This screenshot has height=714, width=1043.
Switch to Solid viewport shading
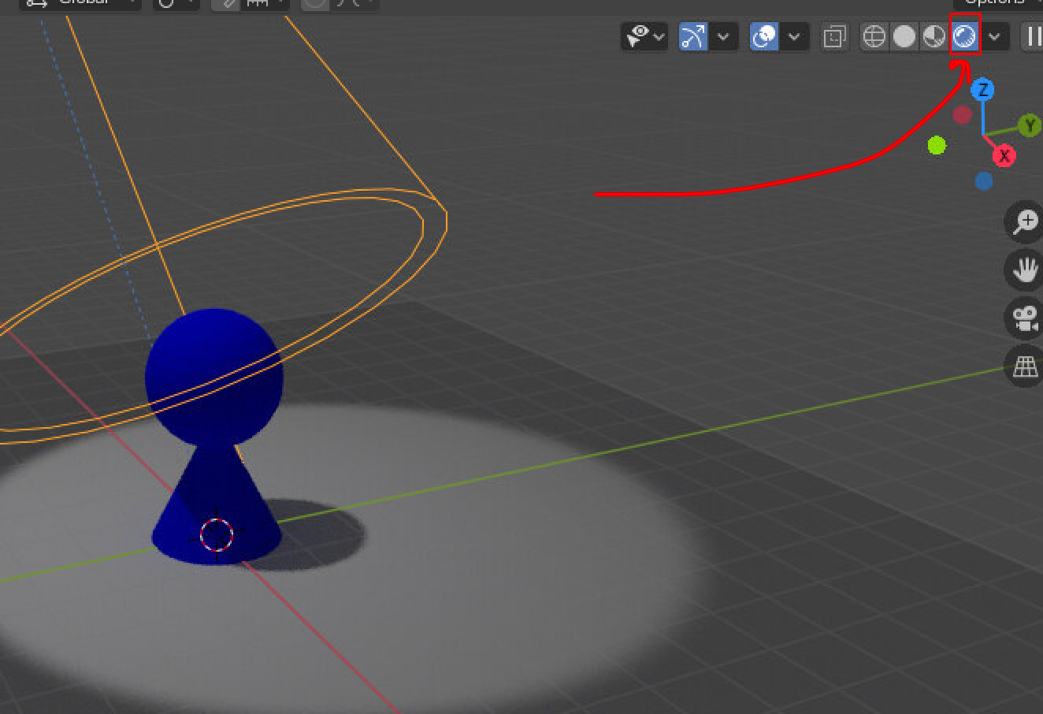point(904,36)
